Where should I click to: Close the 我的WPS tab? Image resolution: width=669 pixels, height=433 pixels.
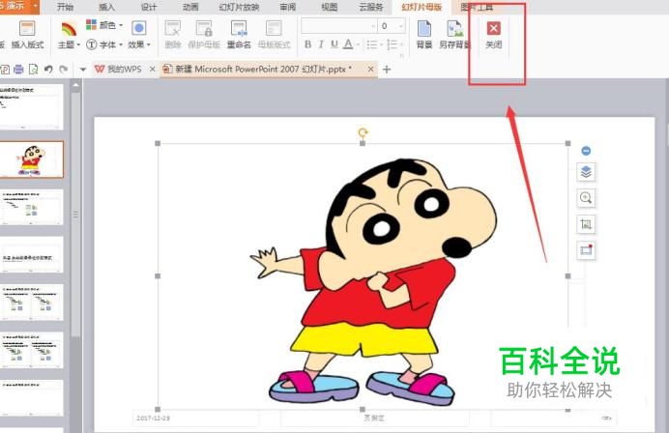click(x=152, y=70)
